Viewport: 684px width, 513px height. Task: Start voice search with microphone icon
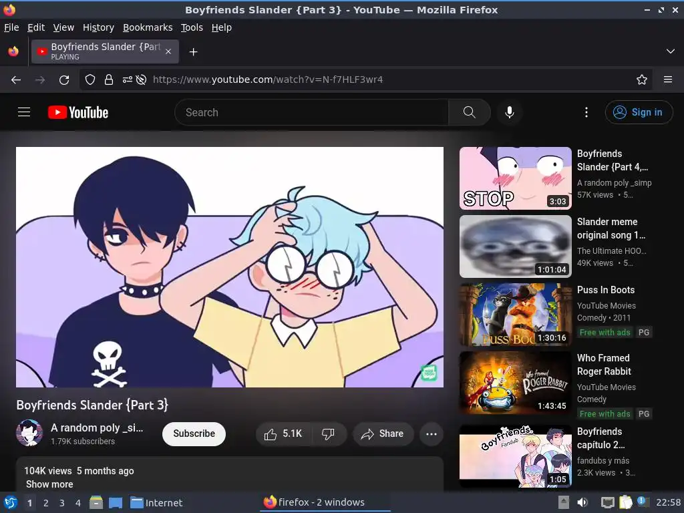point(509,112)
